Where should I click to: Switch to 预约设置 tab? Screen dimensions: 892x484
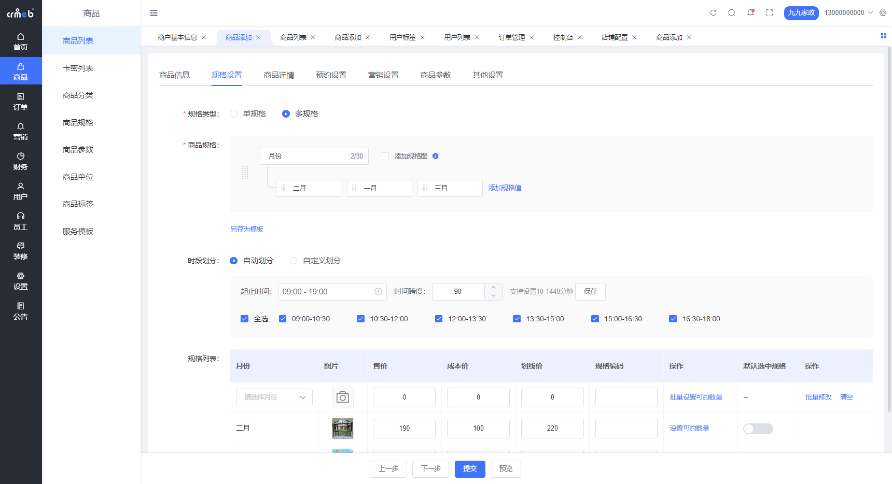[x=331, y=75]
